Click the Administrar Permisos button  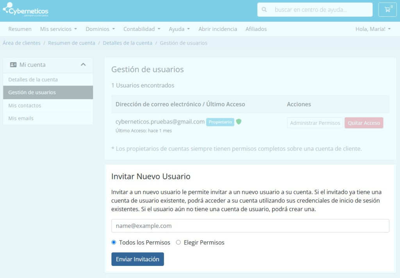pyautogui.click(x=315, y=123)
